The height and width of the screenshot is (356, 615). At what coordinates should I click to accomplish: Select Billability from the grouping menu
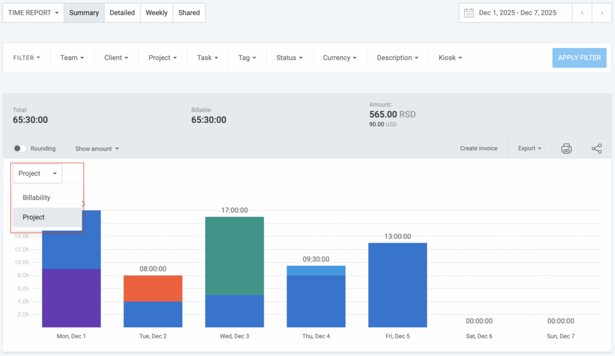click(37, 198)
